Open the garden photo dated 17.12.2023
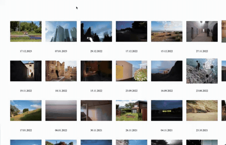This screenshot has height=145, width=226. tap(26, 31)
